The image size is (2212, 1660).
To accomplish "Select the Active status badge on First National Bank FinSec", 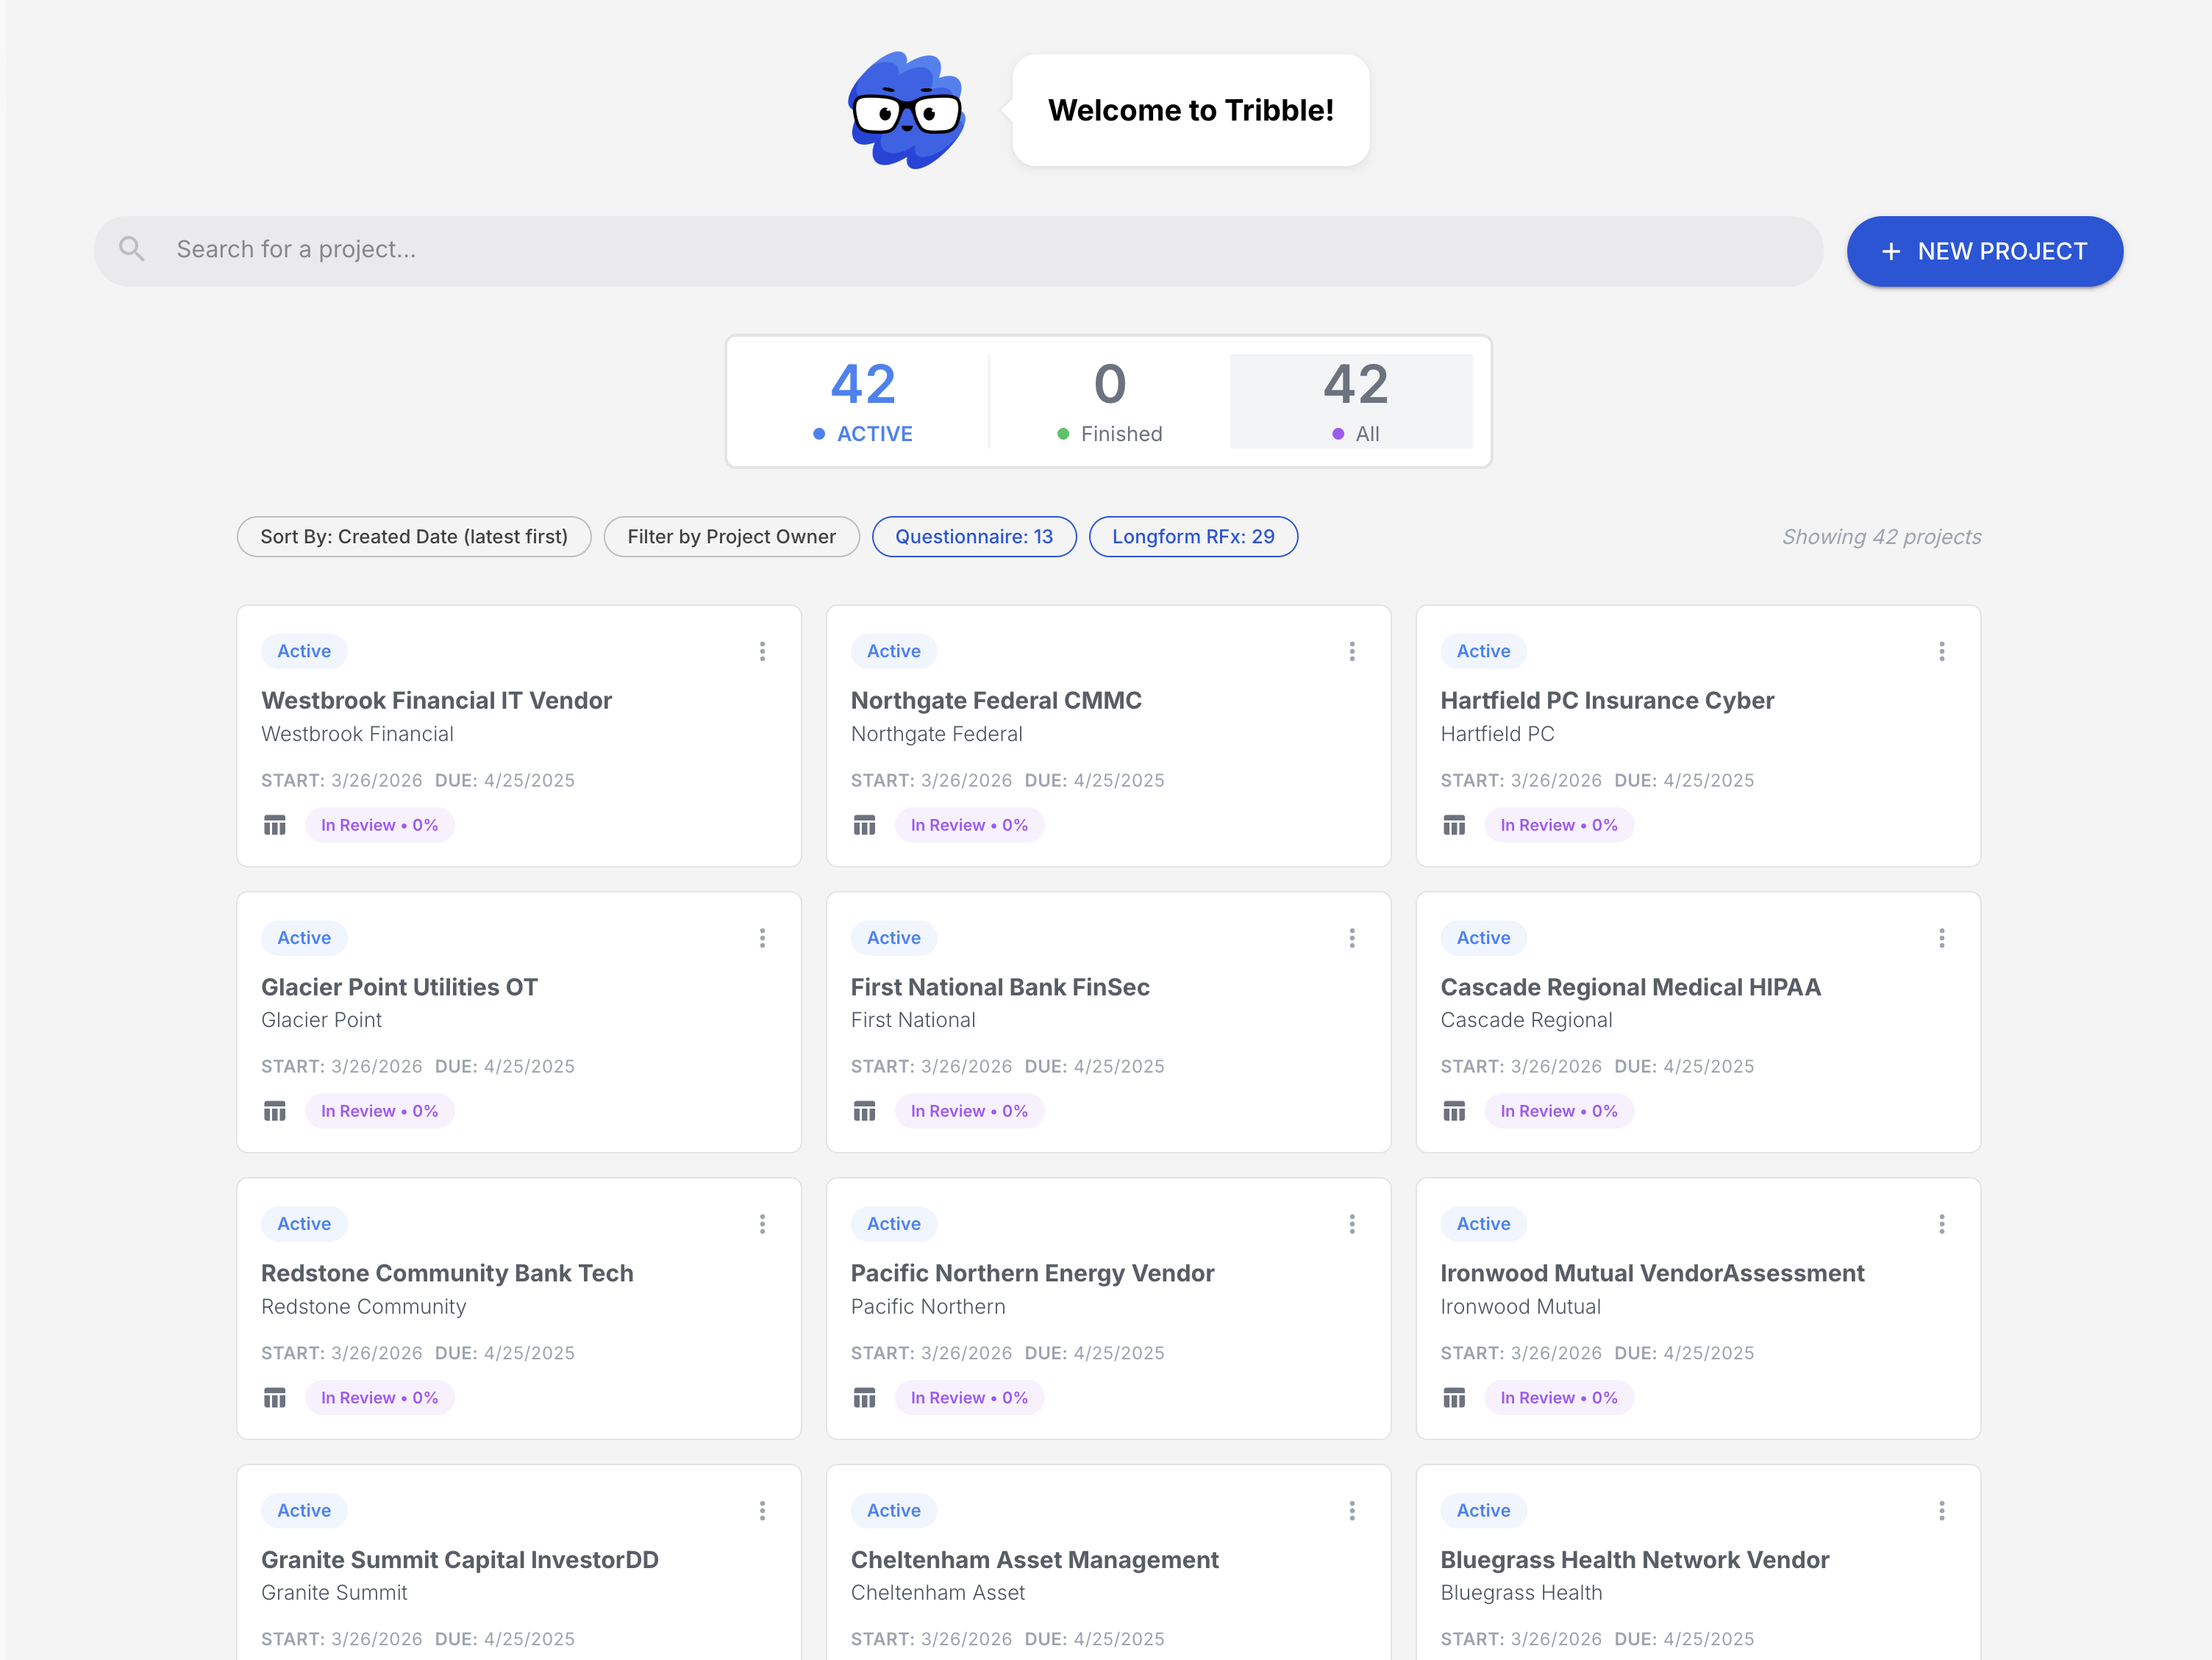I will 893,938.
